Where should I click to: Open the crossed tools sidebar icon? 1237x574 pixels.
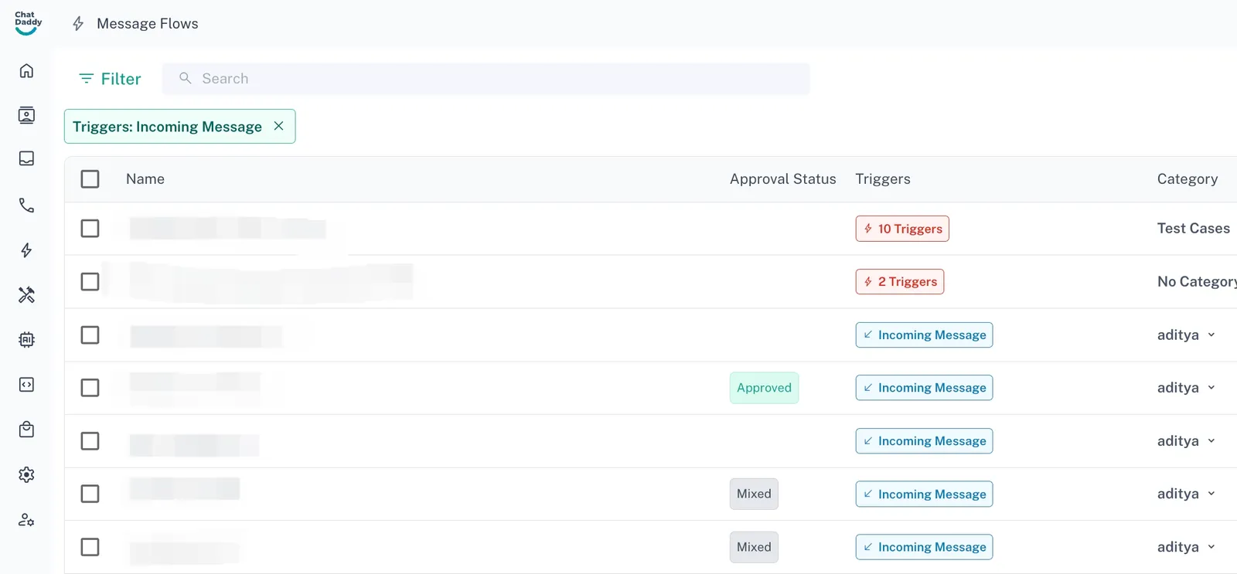(x=26, y=294)
